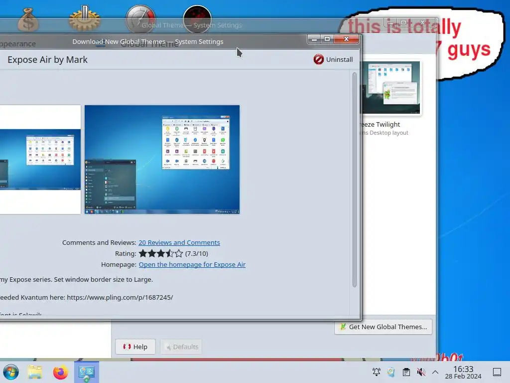Switch to System Settings taskbar entry

[x=87, y=372]
